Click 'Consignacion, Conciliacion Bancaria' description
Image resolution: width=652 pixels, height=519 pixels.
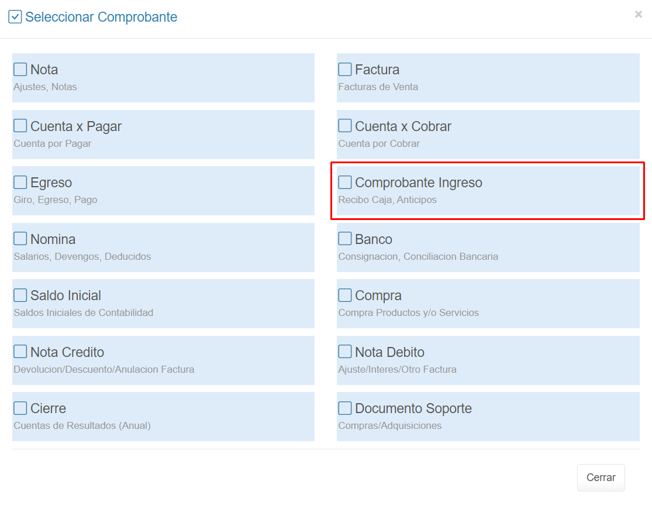(x=418, y=256)
